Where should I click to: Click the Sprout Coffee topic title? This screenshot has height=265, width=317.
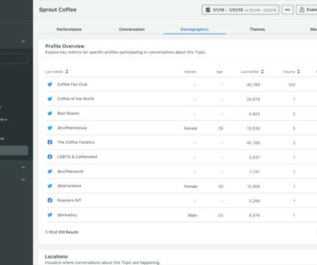pyautogui.click(x=57, y=10)
